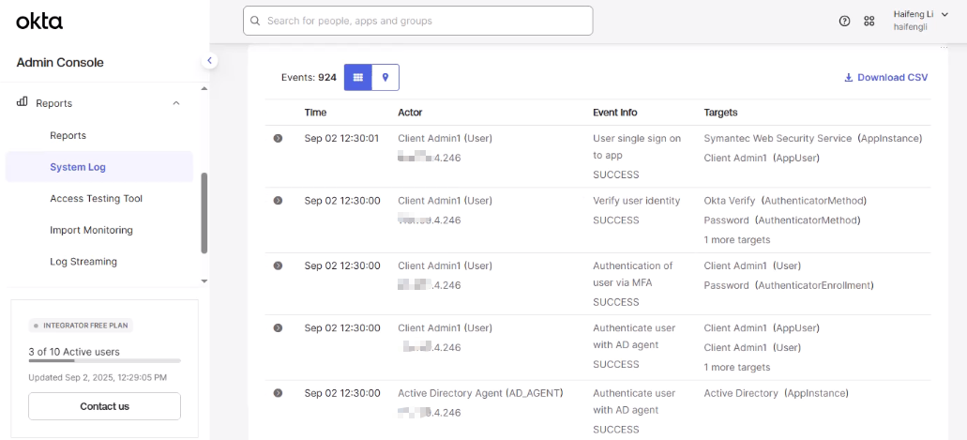Viewport: 967px width, 440px height.
Task: Collapse the sidebar with the chevron button
Action: (x=209, y=60)
